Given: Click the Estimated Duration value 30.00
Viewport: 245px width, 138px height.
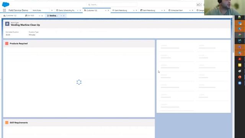Looking at the screenshot, I should [x=8, y=35].
